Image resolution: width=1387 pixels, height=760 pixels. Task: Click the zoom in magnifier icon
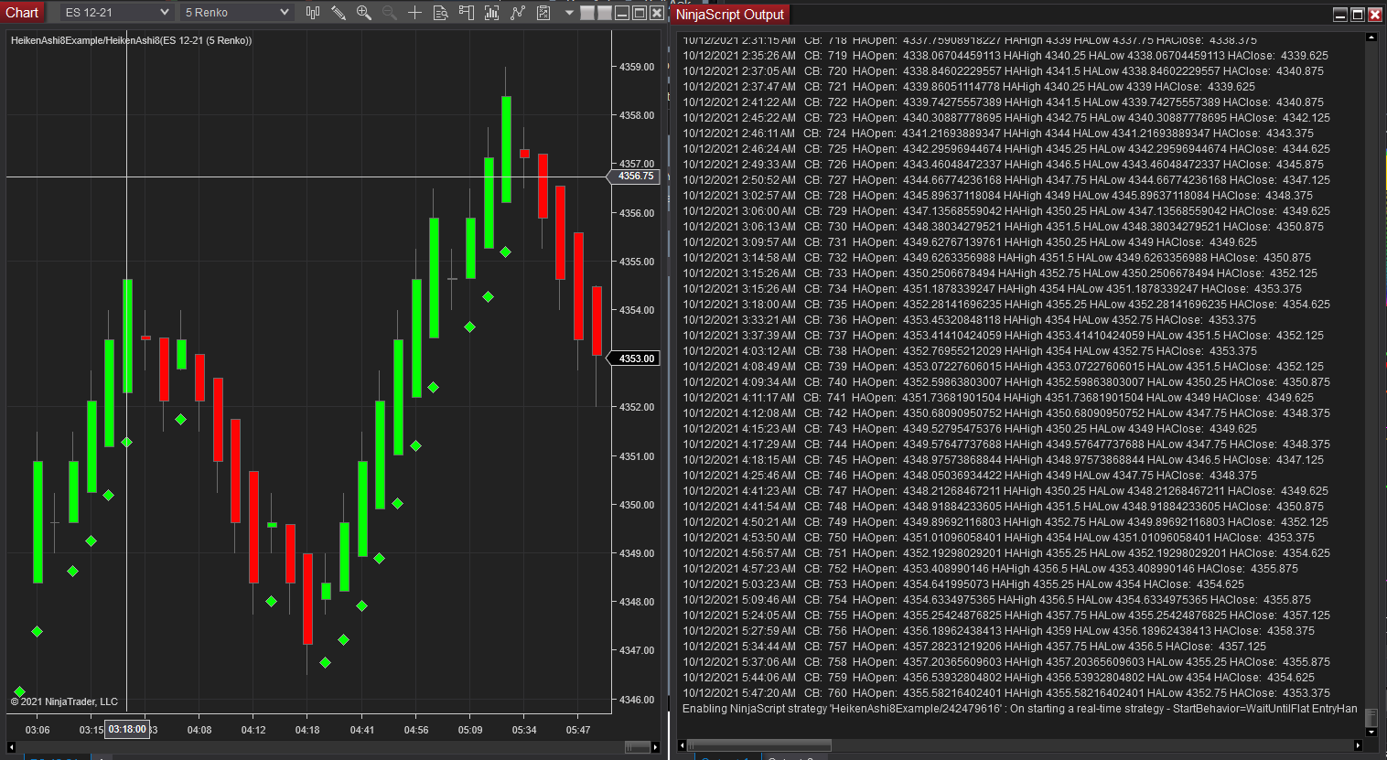click(364, 13)
